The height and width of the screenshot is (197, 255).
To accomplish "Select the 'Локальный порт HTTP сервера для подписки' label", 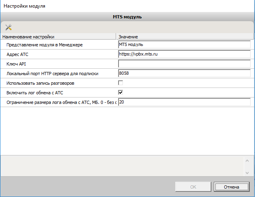I will (52, 74).
